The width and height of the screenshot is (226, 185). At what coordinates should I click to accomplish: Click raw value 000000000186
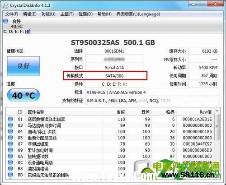point(198,132)
